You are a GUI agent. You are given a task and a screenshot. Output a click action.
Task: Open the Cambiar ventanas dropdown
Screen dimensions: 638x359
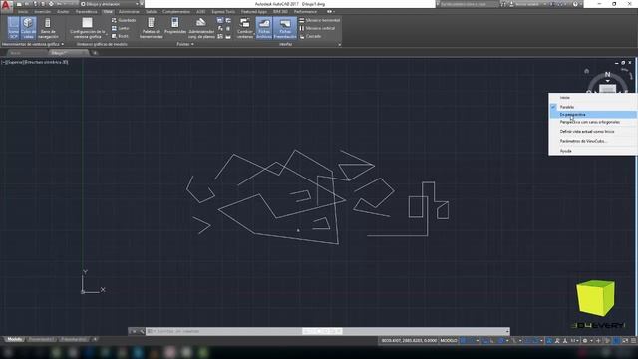point(245,28)
